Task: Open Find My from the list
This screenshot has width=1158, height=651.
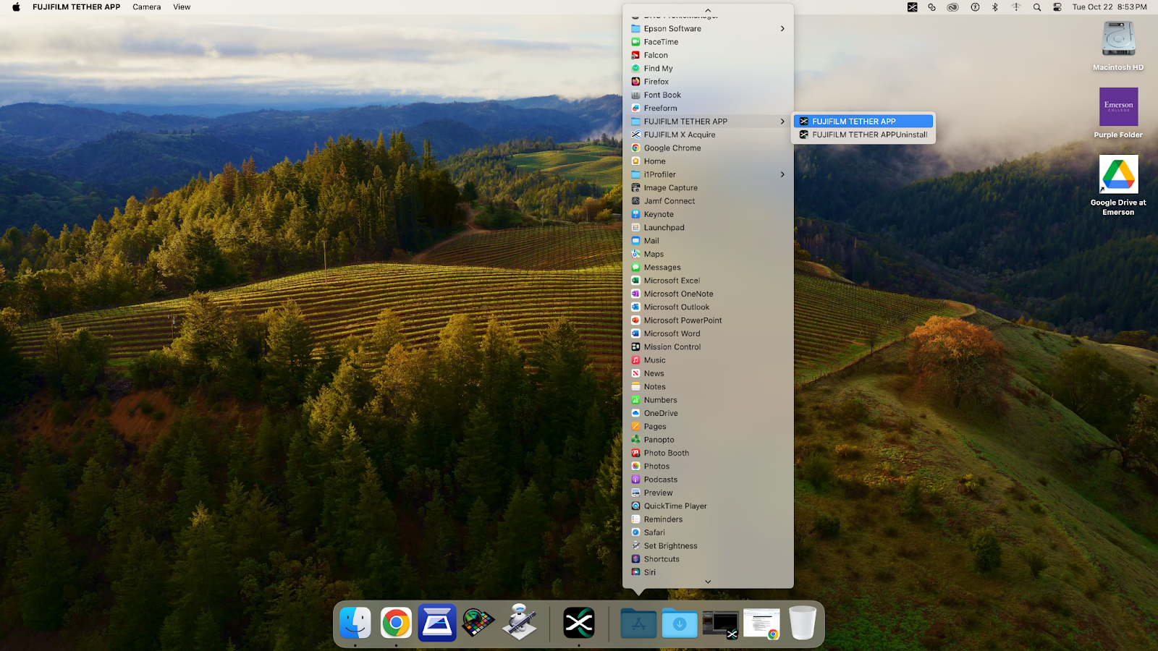Action: click(x=708, y=69)
